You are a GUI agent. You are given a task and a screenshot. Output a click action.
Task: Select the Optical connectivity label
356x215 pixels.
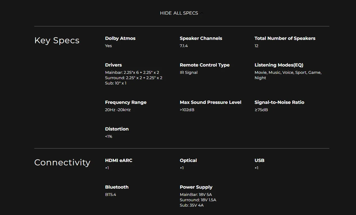pyautogui.click(x=188, y=161)
